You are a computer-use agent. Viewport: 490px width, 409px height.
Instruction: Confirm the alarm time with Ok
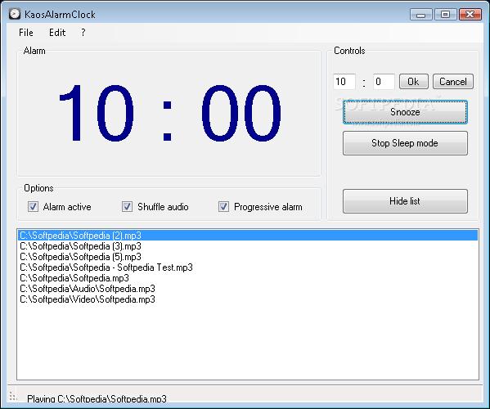tap(414, 82)
